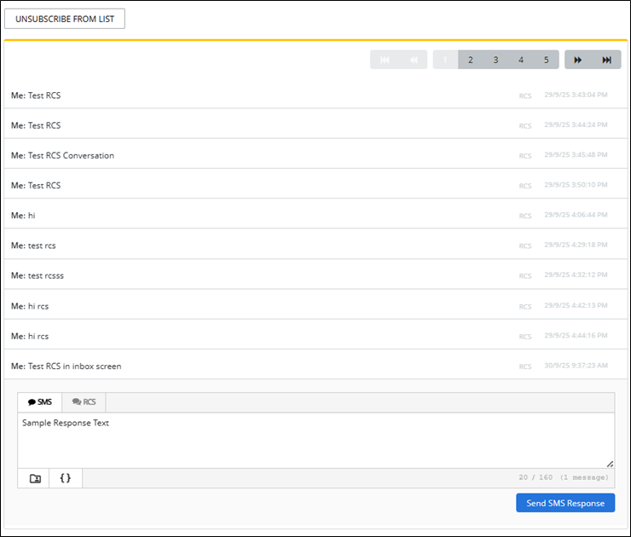631x537 pixels.
Task: Go to the previous page of messages
Action: (413, 60)
